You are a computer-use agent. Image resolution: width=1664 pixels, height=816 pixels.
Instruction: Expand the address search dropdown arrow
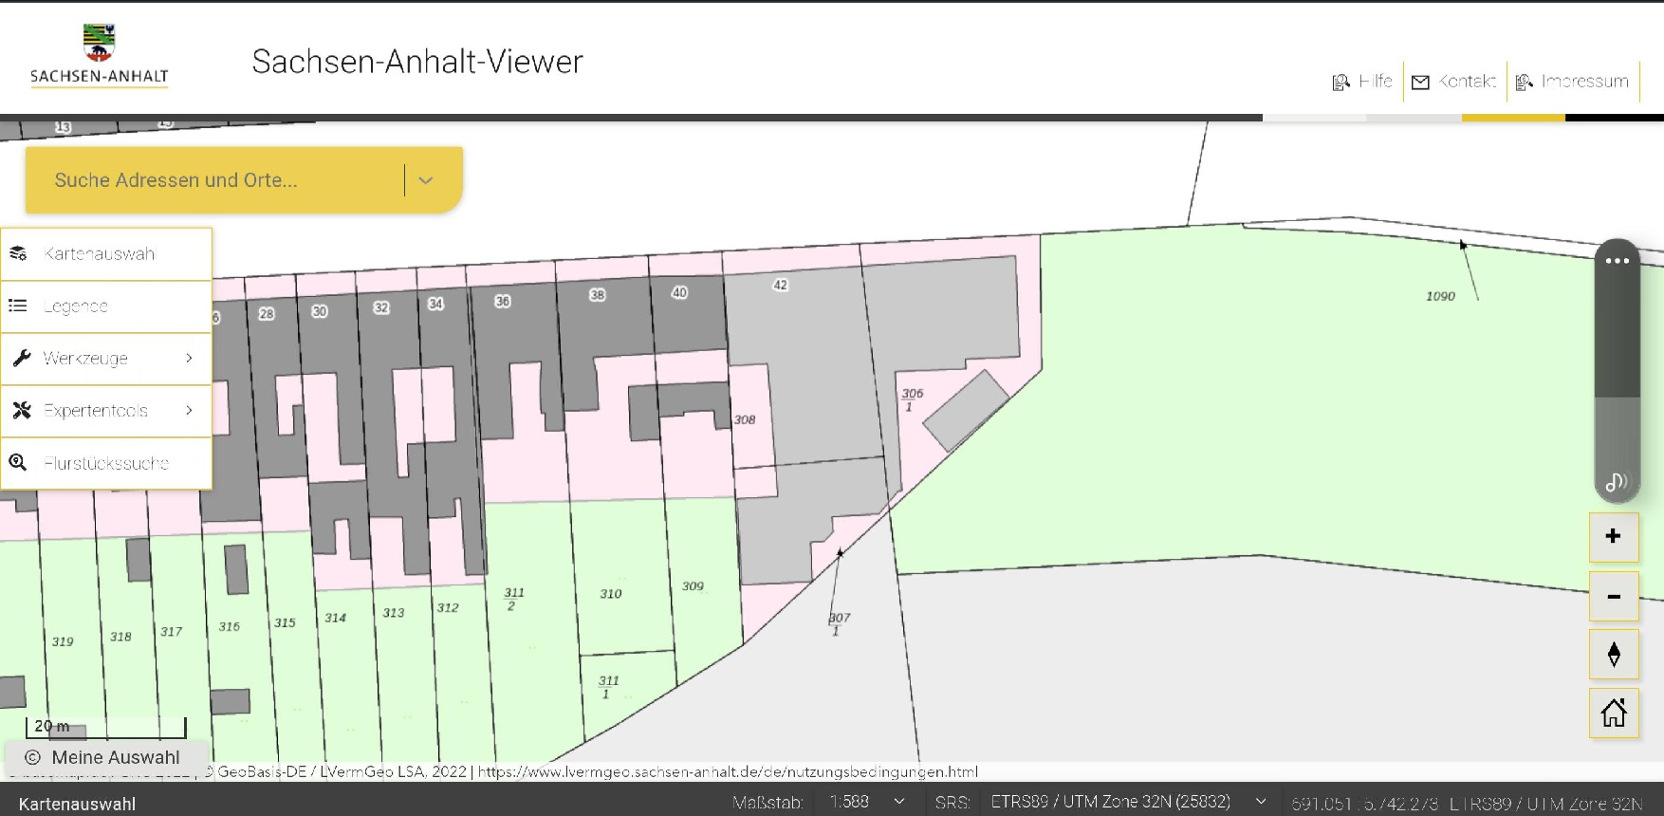point(426,180)
